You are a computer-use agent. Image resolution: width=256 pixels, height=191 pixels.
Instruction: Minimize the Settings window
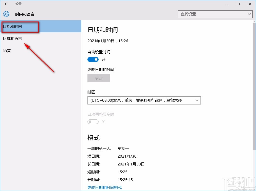click(226, 4)
